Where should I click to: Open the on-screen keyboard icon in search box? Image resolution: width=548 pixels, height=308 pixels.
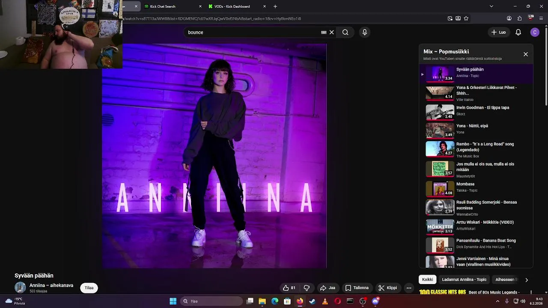(x=324, y=32)
